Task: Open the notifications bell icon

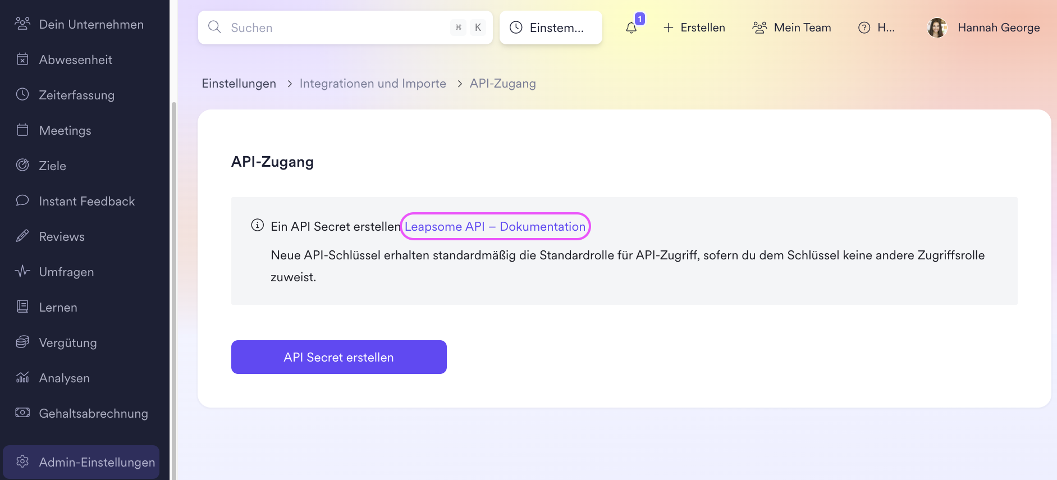Action: (x=632, y=28)
